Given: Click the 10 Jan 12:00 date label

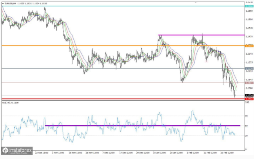Looking at the screenshot, I should 160,153.
